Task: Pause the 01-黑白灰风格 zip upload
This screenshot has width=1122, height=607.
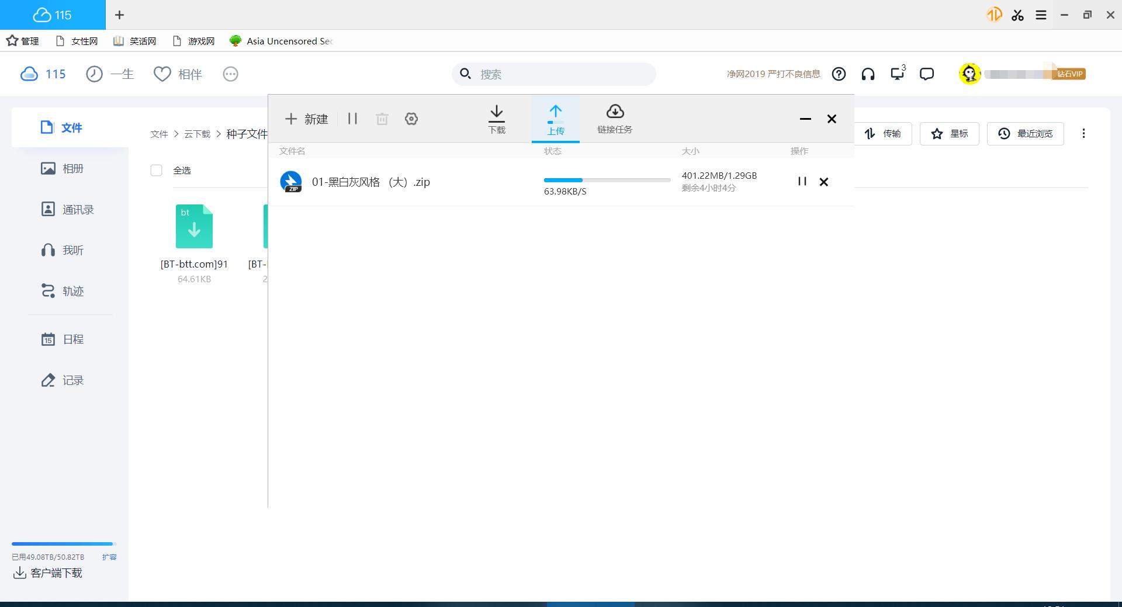Action: (x=802, y=182)
